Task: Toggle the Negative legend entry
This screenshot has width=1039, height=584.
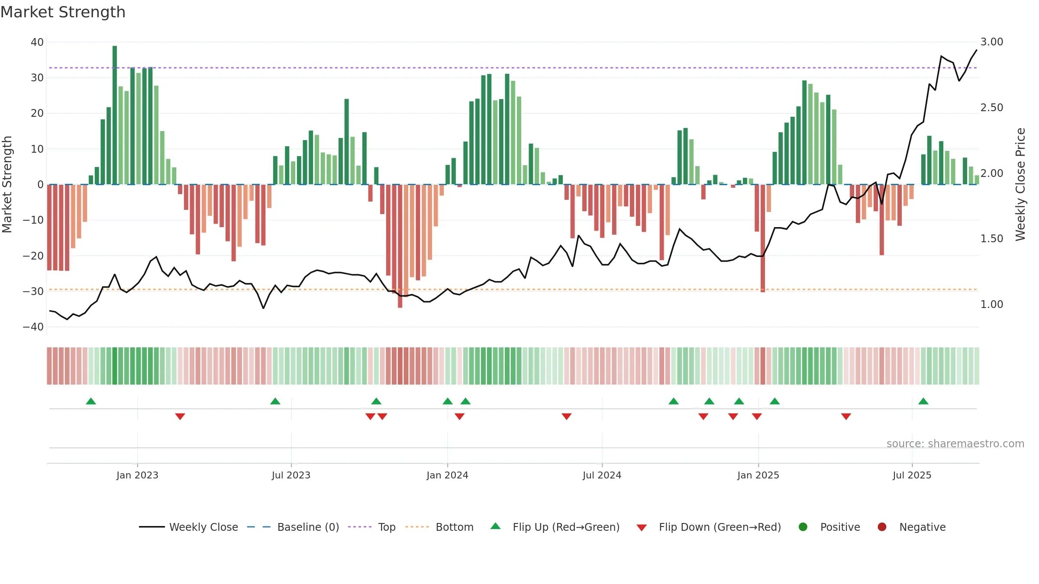Action: tap(911, 527)
